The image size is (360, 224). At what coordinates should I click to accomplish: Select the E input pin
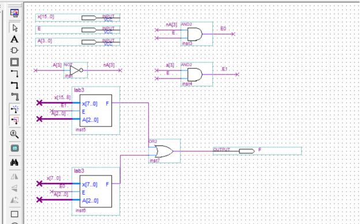(78, 30)
